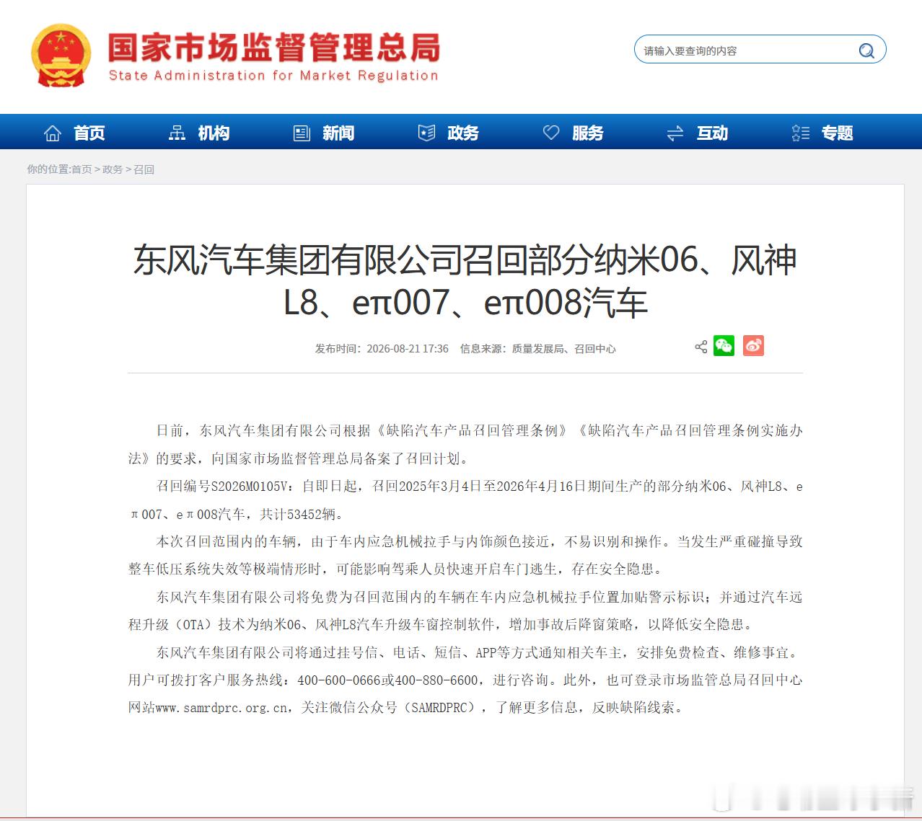This screenshot has width=922, height=821.
Task: Click State Administration for Market Regulation text
Action: [273, 76]
